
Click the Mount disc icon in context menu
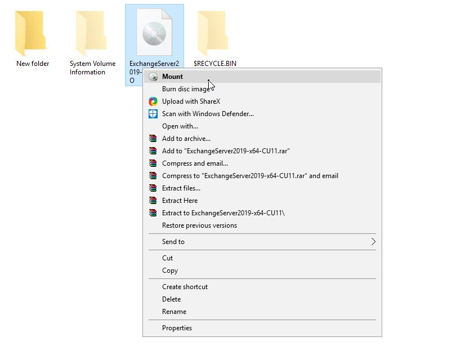pyautogui.click(x=153, y=77)
